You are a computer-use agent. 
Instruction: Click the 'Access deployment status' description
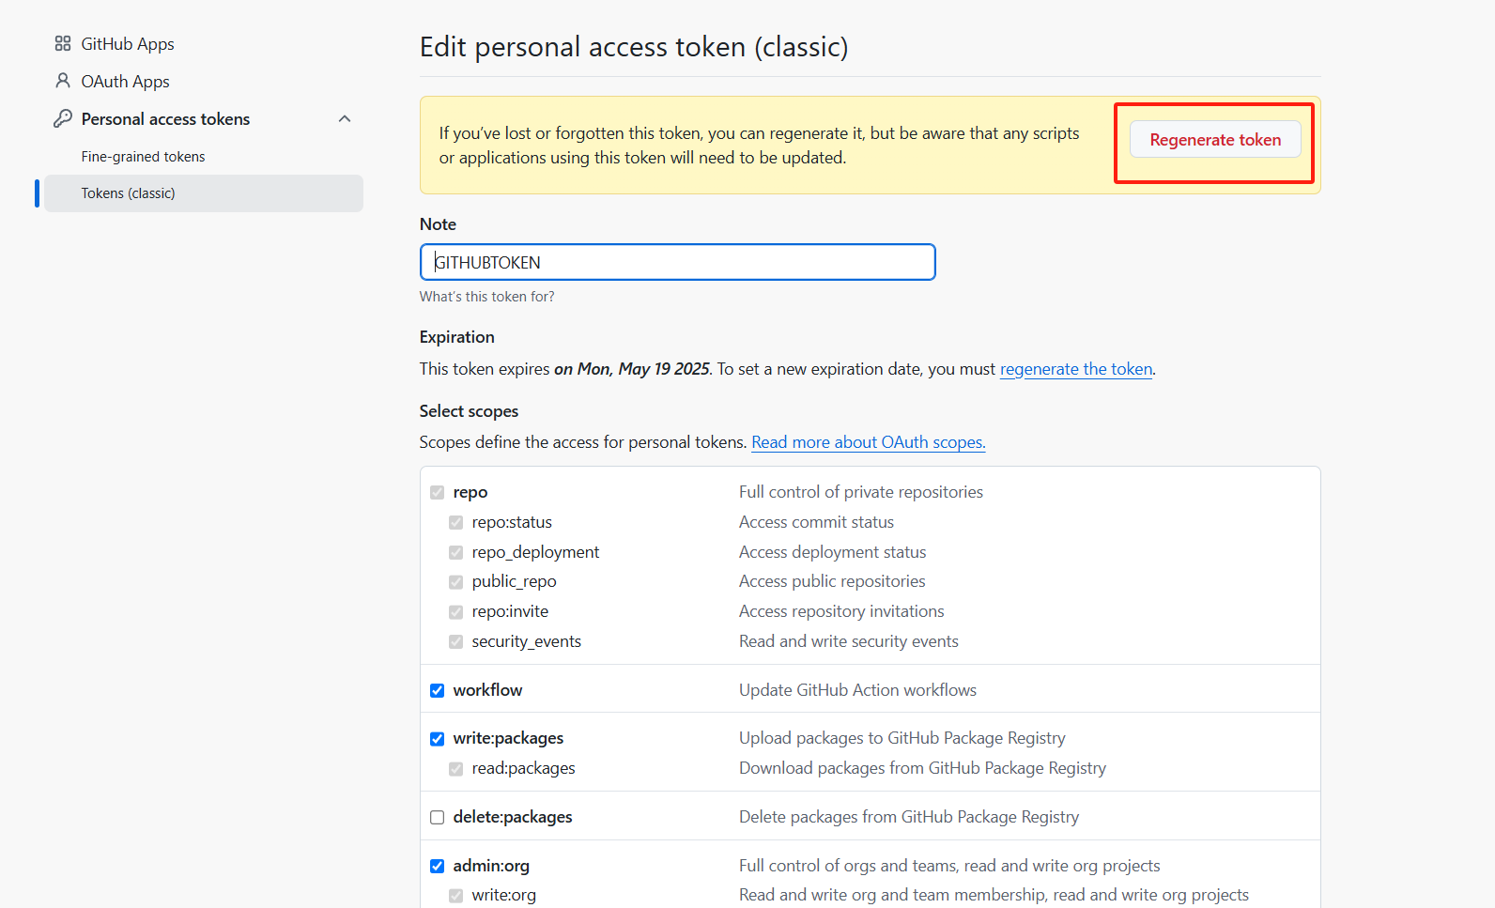tap(832, 552)
